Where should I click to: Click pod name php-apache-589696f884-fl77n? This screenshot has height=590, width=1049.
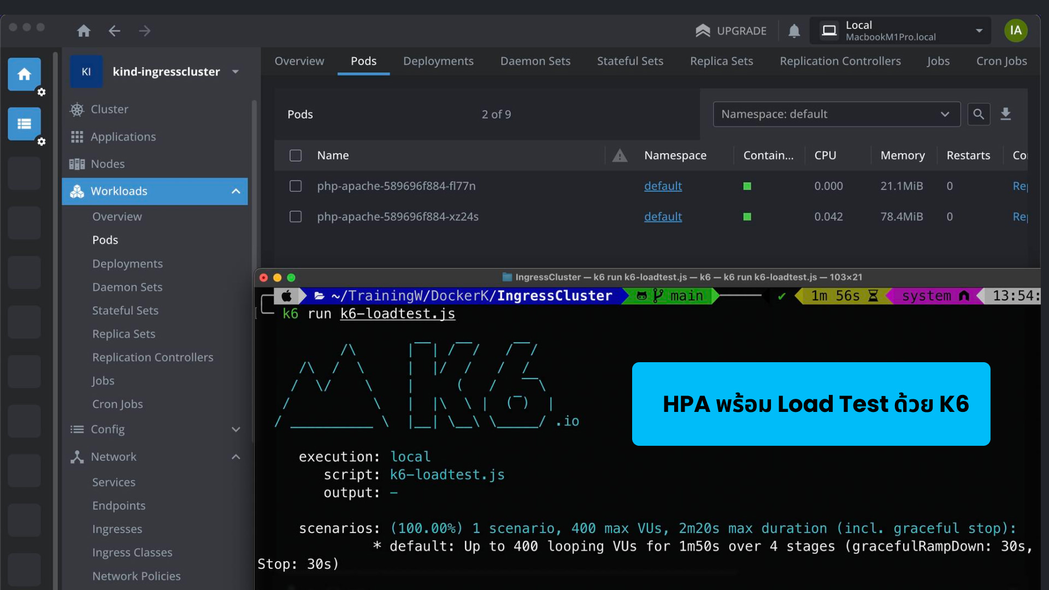396,186
